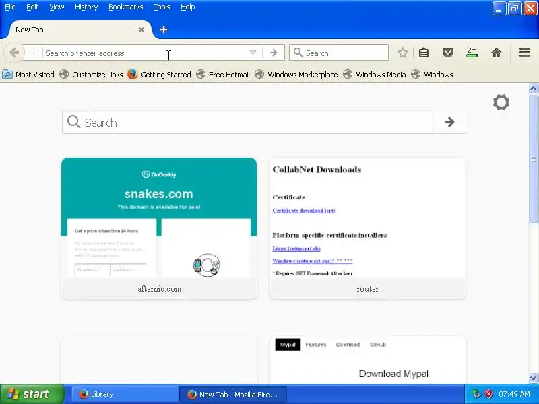The image size is (539, 404).
Task: Minimize the Firefox window
Action: click(x=499, y=9)
